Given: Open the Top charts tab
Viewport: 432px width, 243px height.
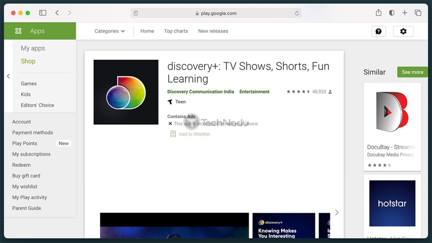Looking at the screenshot, I should [176, 31].
